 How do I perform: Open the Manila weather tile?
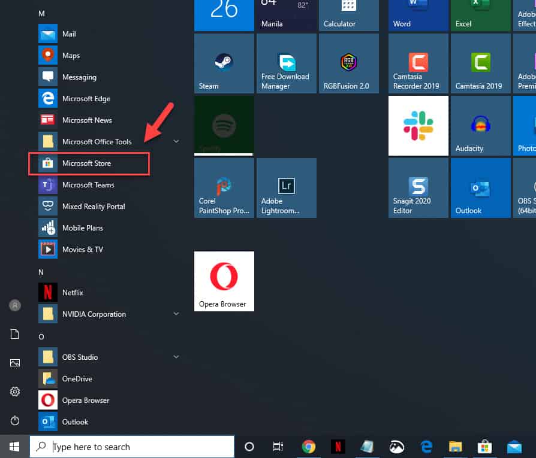coord(287,16)
